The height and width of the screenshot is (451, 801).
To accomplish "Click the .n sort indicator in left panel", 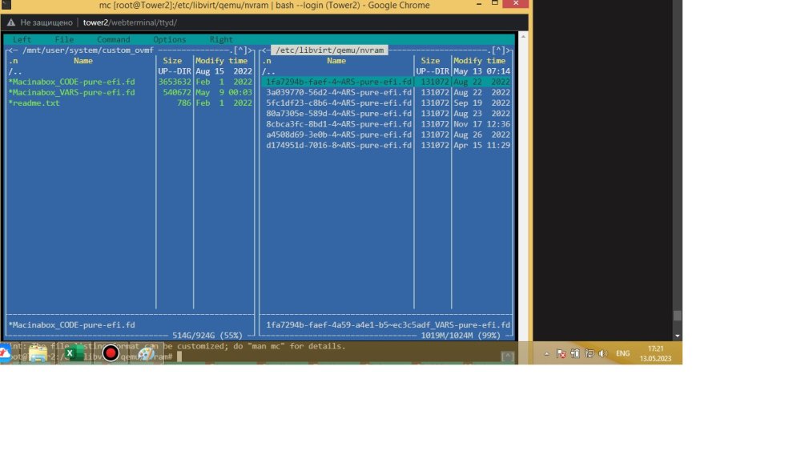I will tap(14, 61).
